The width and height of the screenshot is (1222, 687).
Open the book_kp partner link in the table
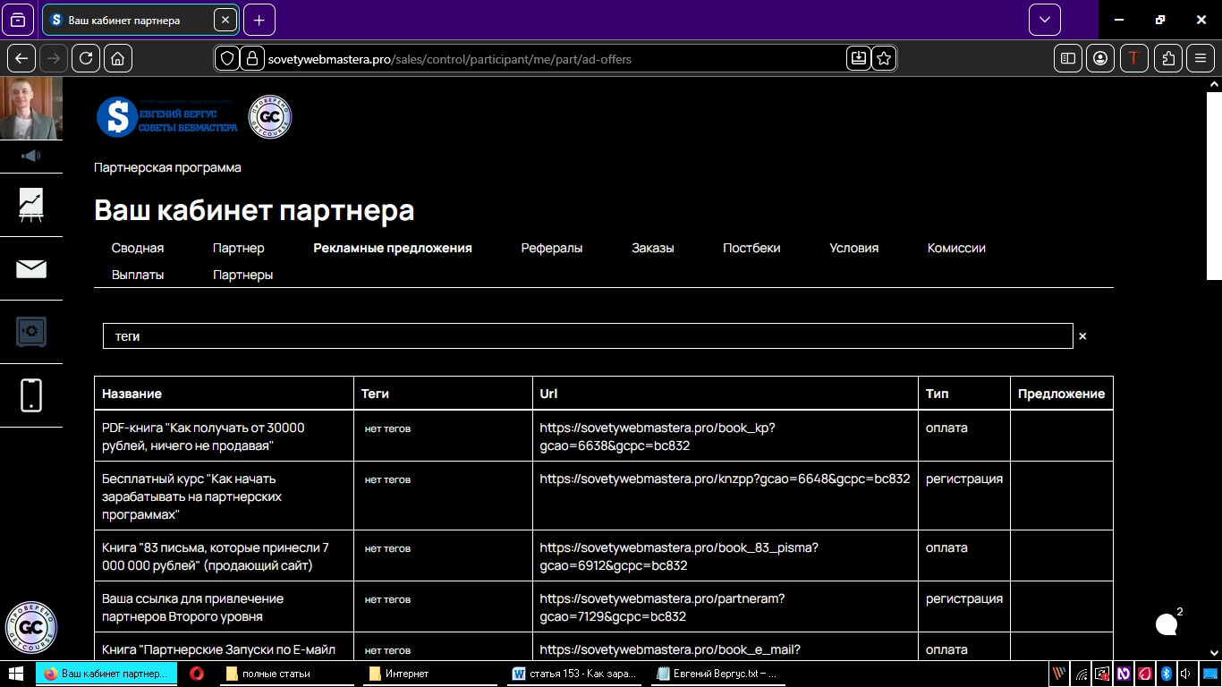click(x=656, y=437)
